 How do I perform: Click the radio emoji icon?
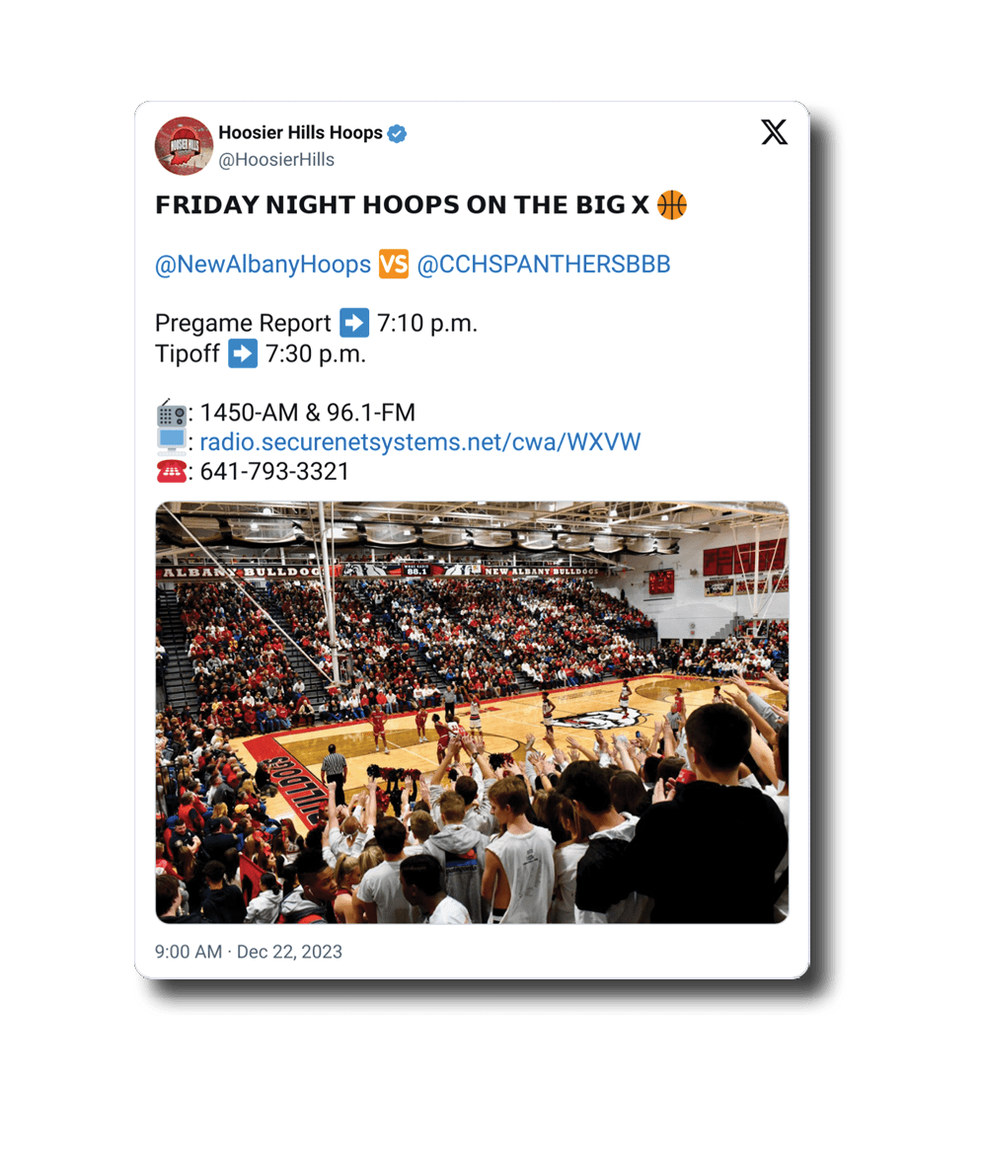pos(171,412)
